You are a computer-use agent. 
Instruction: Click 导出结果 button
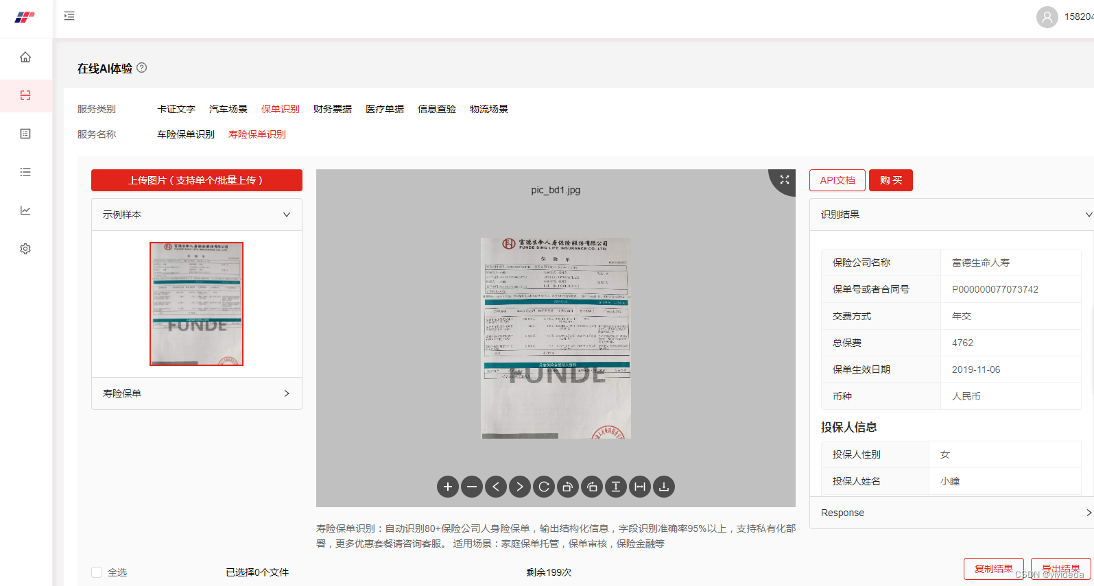point(1061,569)
